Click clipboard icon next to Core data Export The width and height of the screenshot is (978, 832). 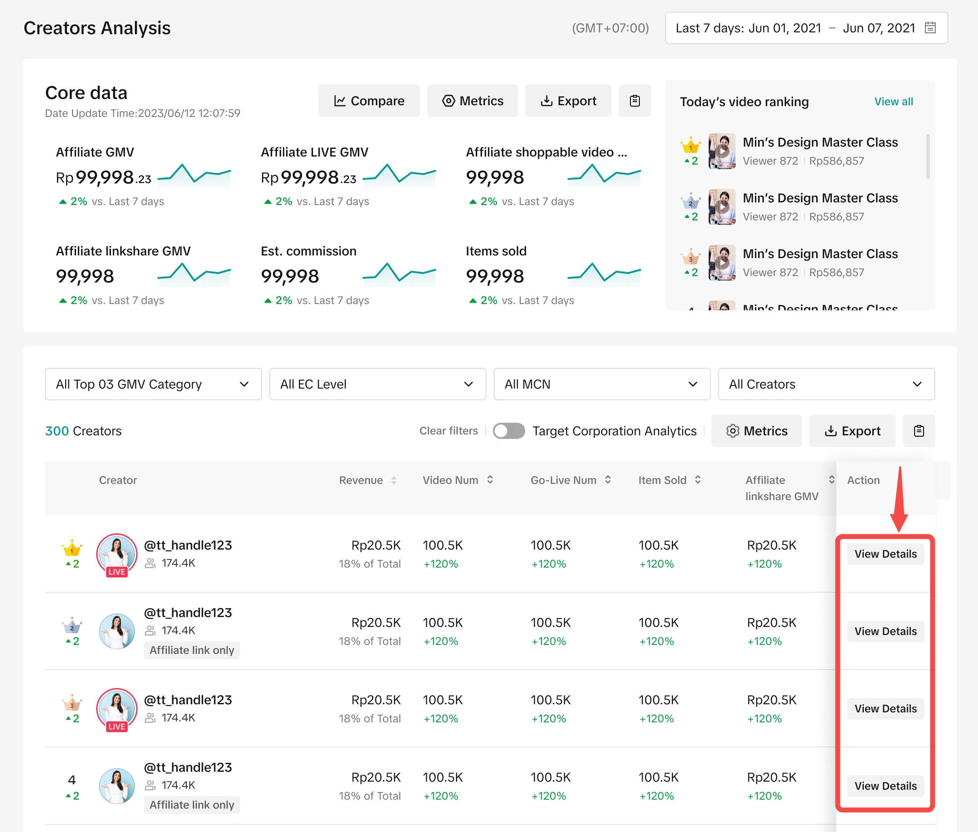(x=635, y=101)
